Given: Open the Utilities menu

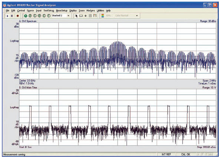Looking at the screenshot, I should tap(100, 11).
